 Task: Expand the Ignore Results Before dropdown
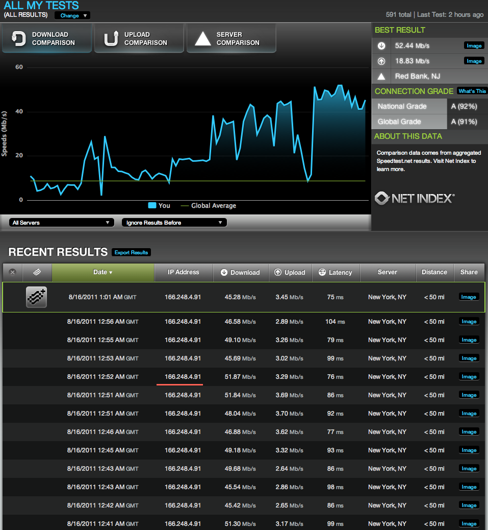[x=174, y=223]
